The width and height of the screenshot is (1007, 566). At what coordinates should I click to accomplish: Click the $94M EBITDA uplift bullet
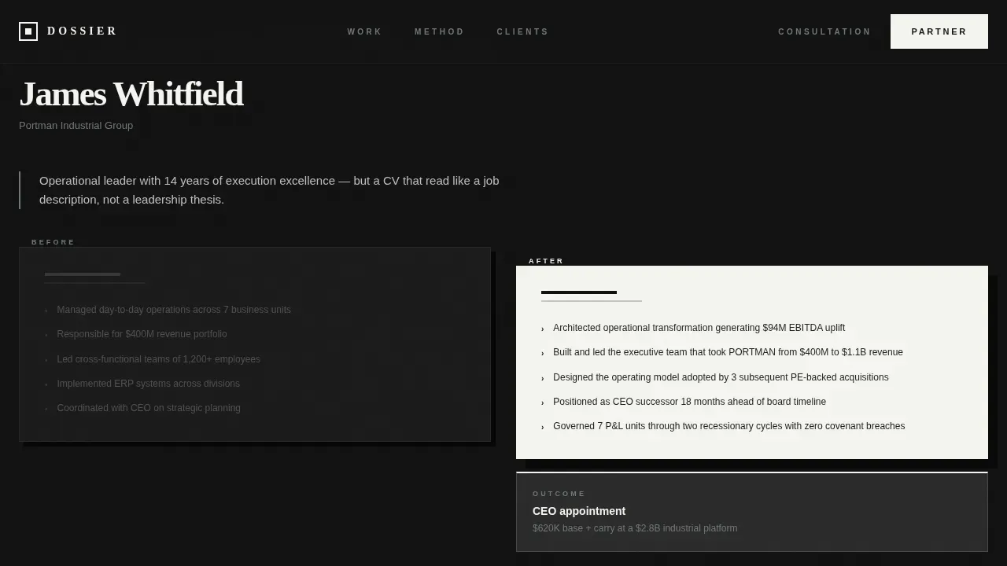(x=699, y=328)
